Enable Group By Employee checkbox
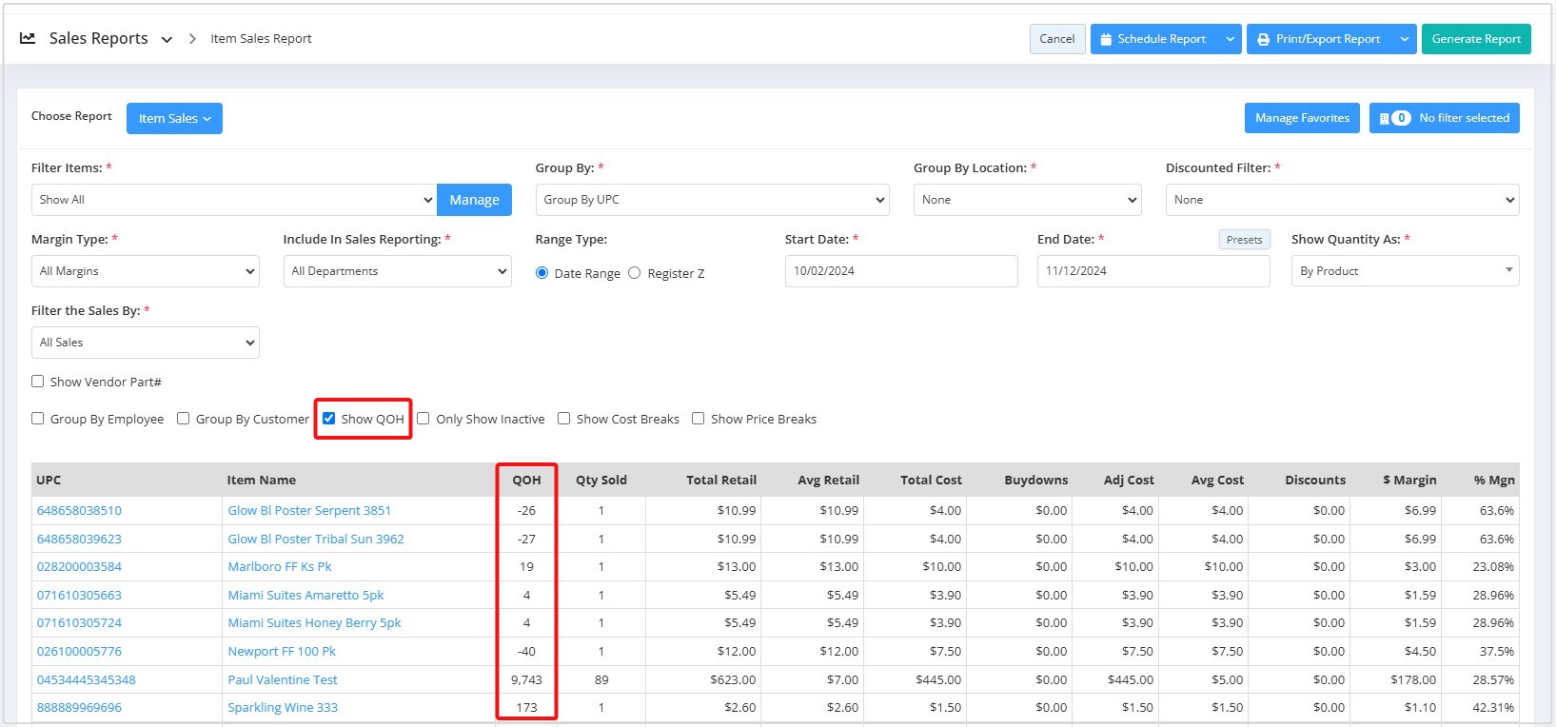The image size is (1556, 727). click(38, 419)
